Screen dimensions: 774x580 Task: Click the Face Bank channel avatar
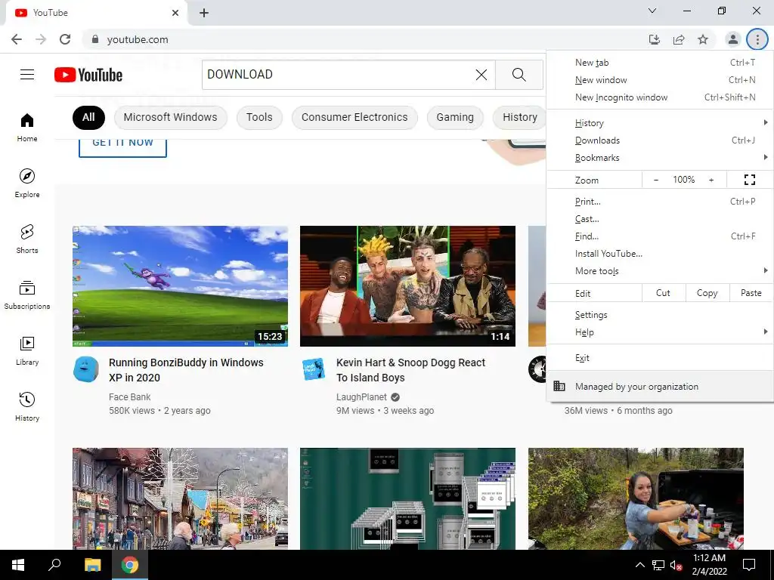86,369
